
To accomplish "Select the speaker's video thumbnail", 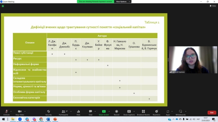I will (x=193, y=60).
